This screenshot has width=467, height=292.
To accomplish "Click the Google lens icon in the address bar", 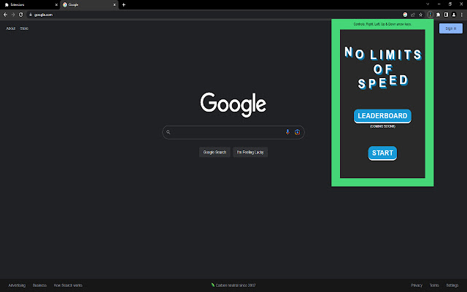I will pyautogui.click(x=405, y=15).
